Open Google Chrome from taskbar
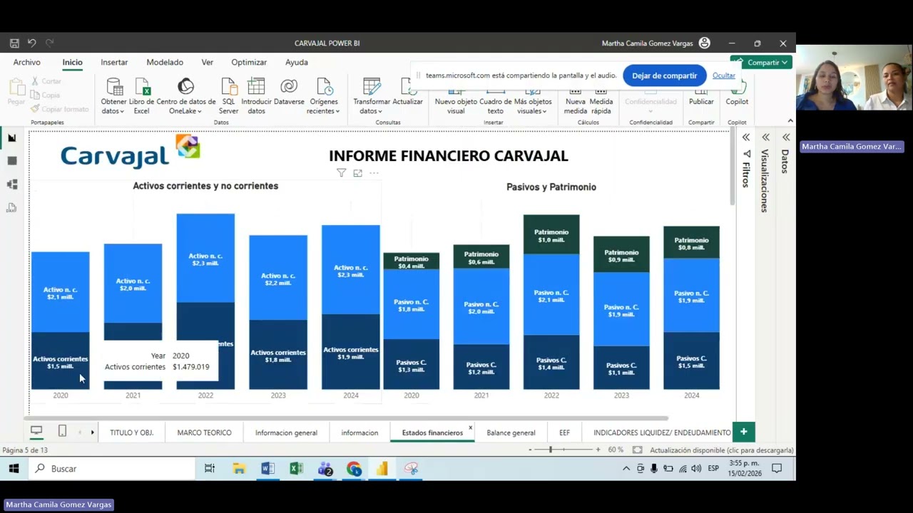The image size is (913, 513). click(354, 469)
